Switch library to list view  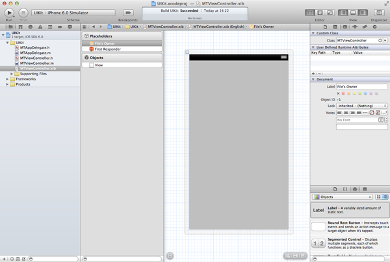tap(385, 196)
